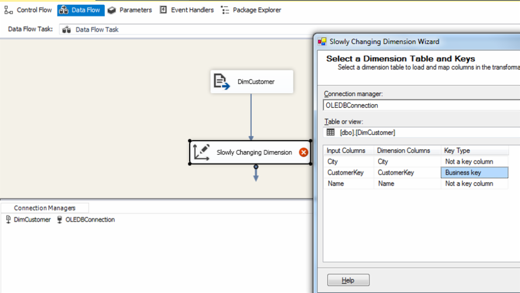520x293 pixels.
Task: Click the Data Flow Task icon in the selector
Action: click(x=67, y=29)
